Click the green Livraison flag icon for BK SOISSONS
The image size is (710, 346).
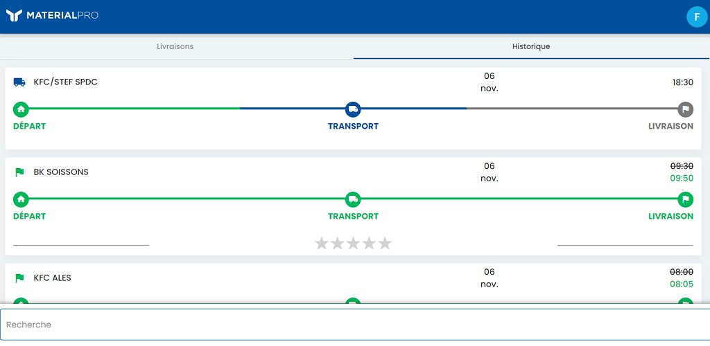point(686,199)
